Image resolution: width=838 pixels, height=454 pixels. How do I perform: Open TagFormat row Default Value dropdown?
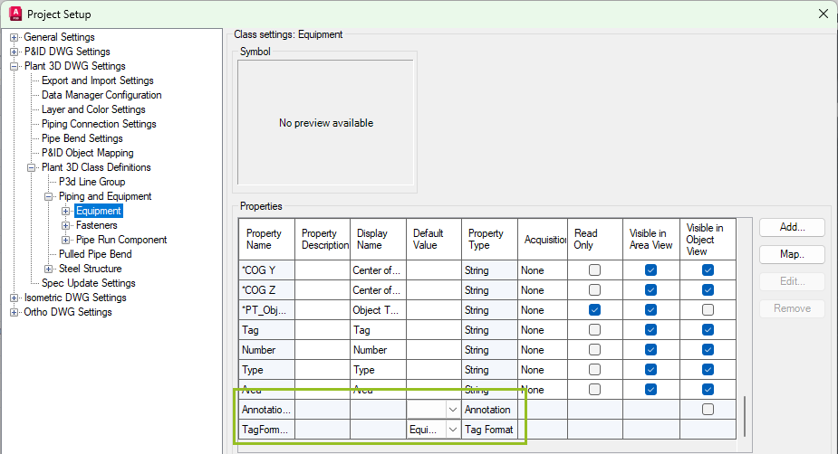coord(453,430)
